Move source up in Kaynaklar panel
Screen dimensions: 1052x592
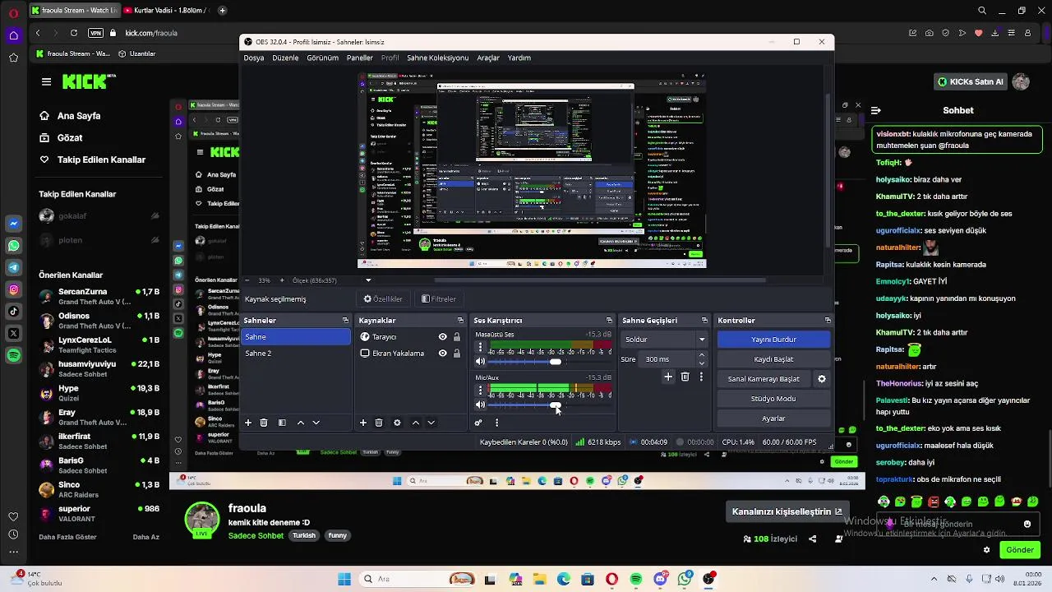[416, 423]
